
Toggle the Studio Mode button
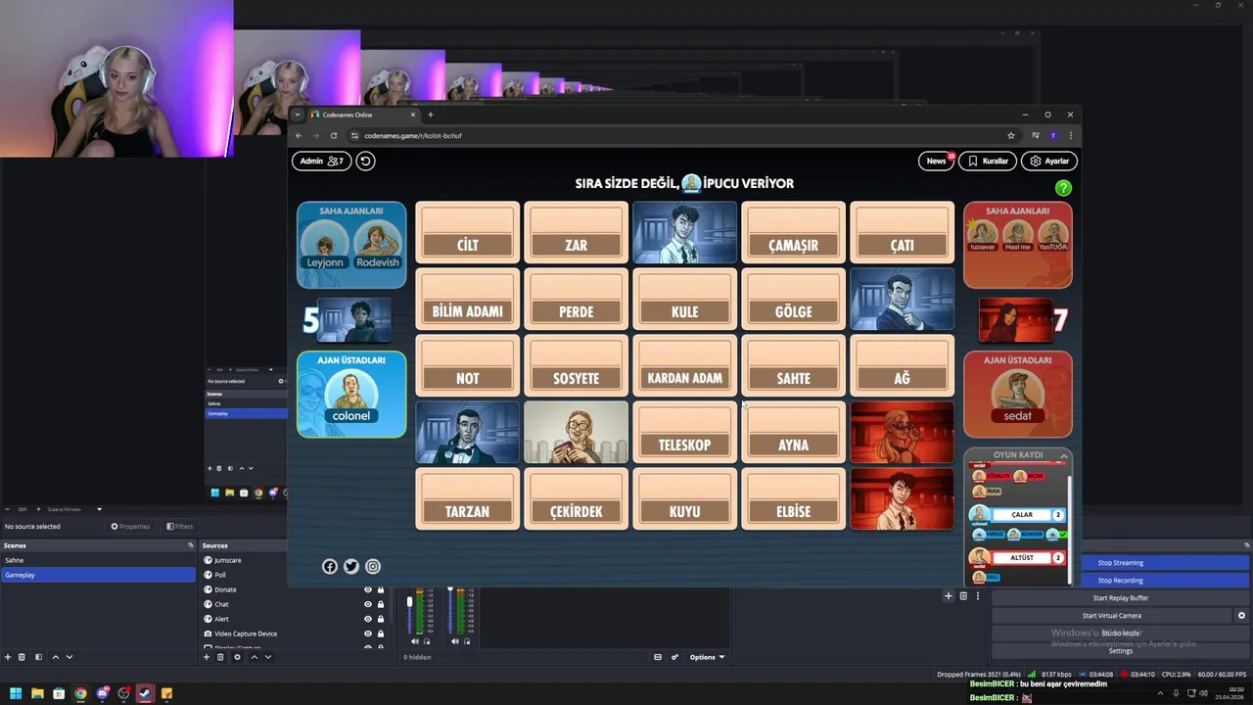[1121, 634]
